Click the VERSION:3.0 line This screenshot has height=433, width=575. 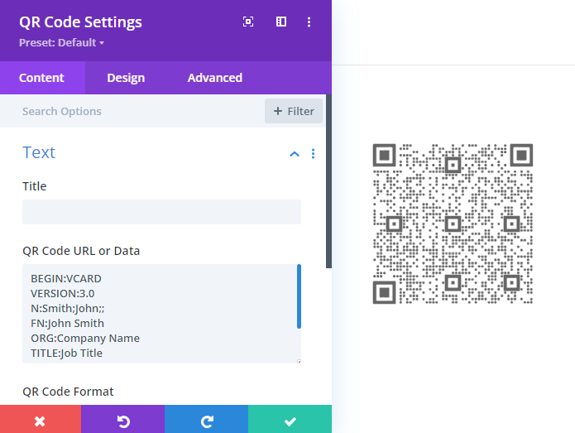click(63, 294)
